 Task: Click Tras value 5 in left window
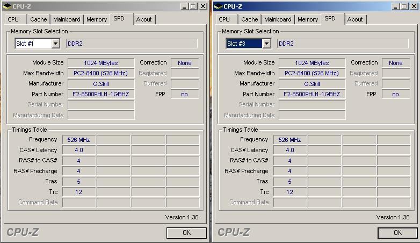coord(79,182)
